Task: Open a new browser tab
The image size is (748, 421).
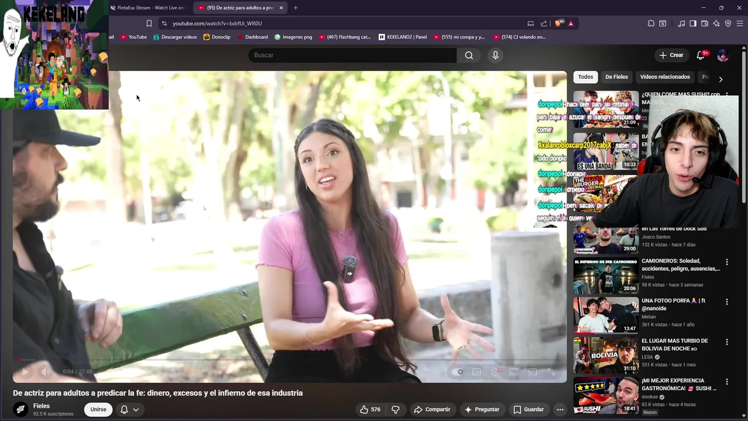Action: [x=296, y=8]
